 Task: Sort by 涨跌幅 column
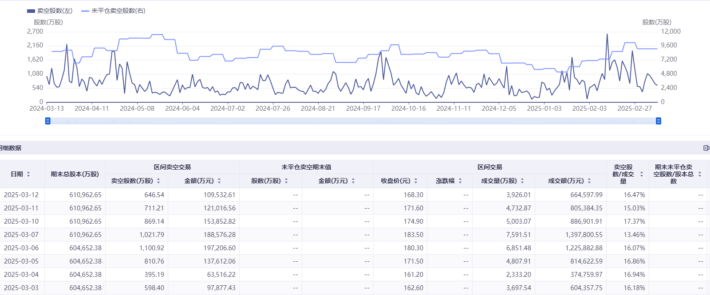[x=460, y=181]
